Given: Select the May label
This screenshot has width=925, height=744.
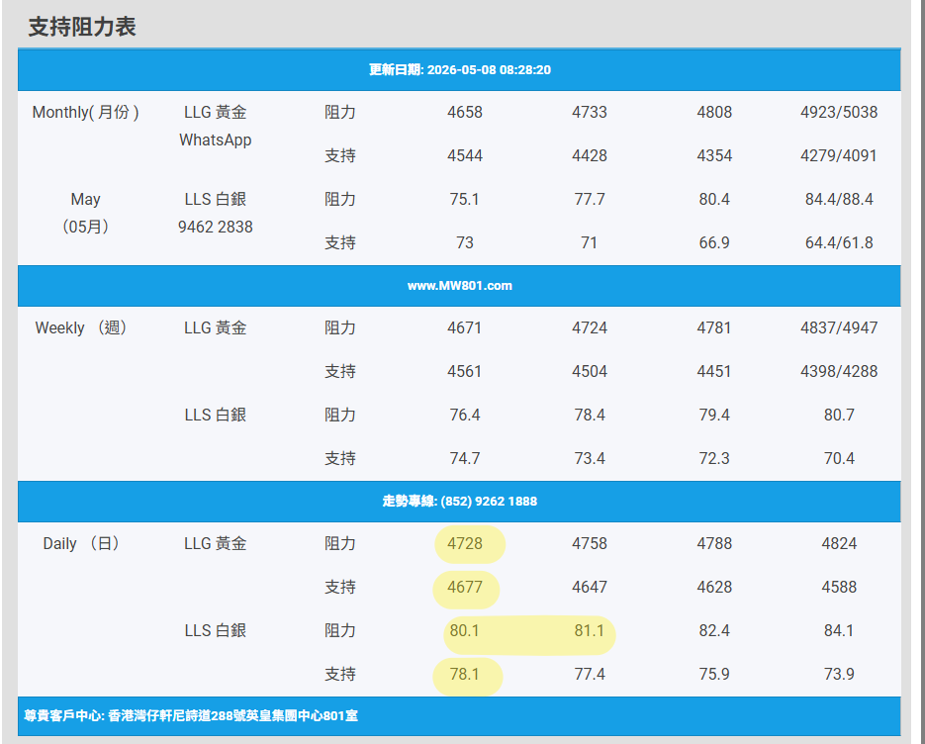Looking at the screenshot, I should coord(85,200).
